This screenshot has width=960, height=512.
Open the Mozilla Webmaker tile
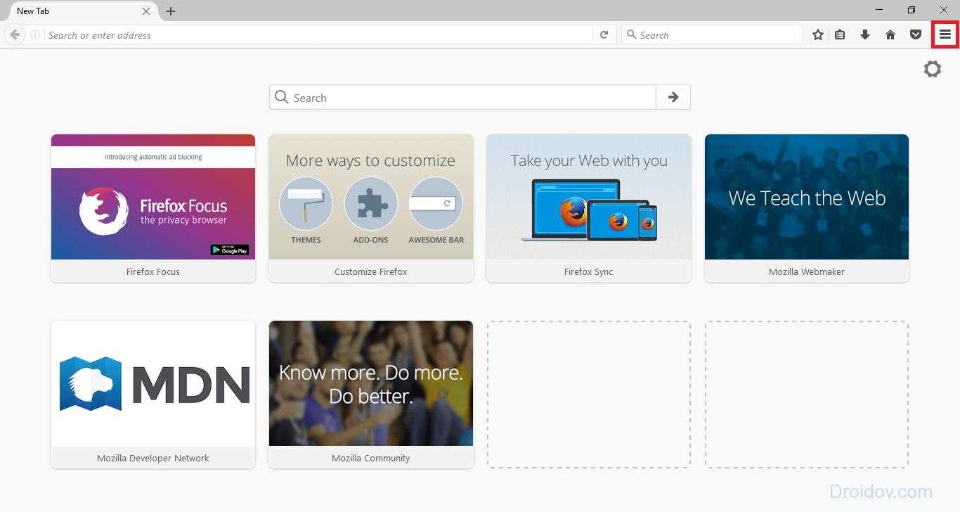(807, 208)
